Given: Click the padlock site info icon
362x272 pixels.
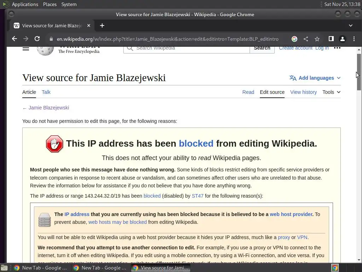Looking at the screenshot, I should 51,39.
